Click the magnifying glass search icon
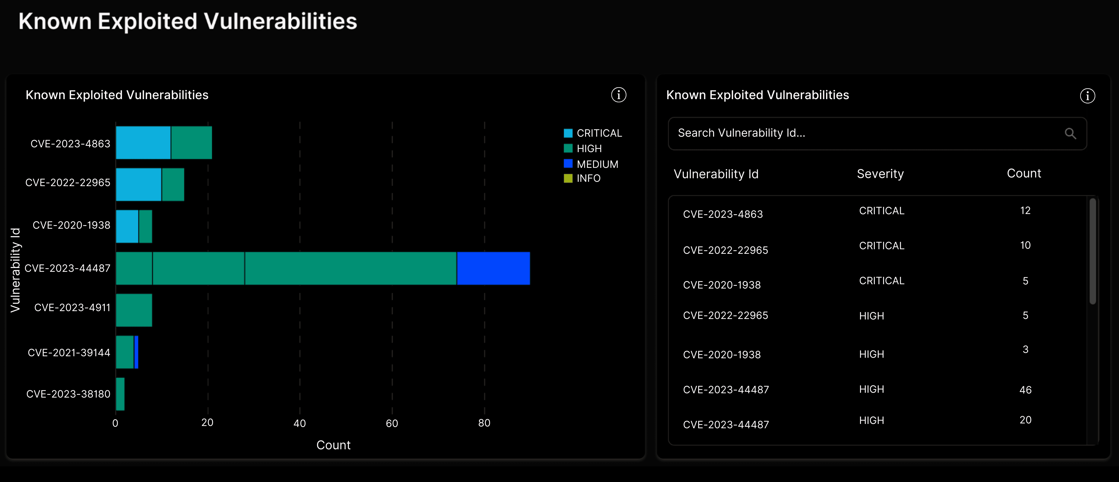 point(1070,133)
